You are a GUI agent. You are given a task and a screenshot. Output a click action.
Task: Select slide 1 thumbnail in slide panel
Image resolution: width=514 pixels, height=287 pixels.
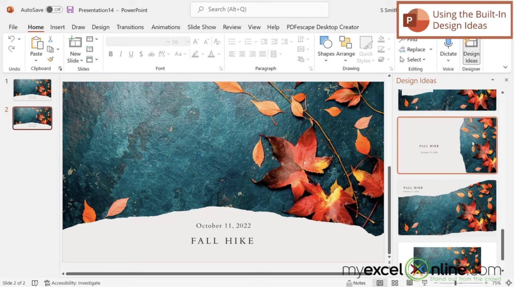(32, 89)
